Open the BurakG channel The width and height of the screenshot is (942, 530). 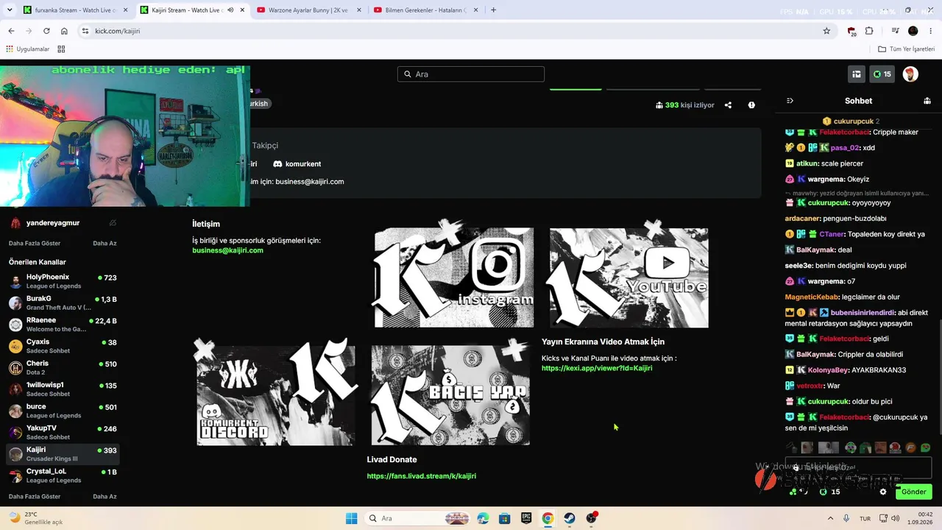point(63,303)
